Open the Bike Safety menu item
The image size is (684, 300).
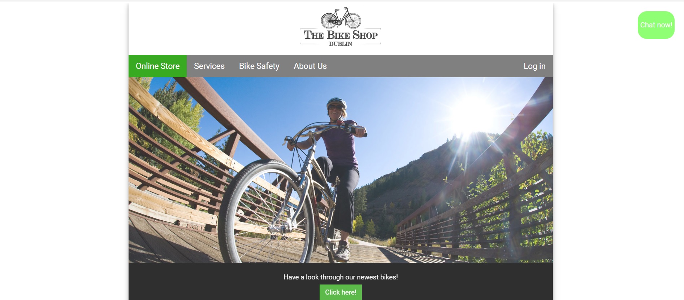pos(259,66)
